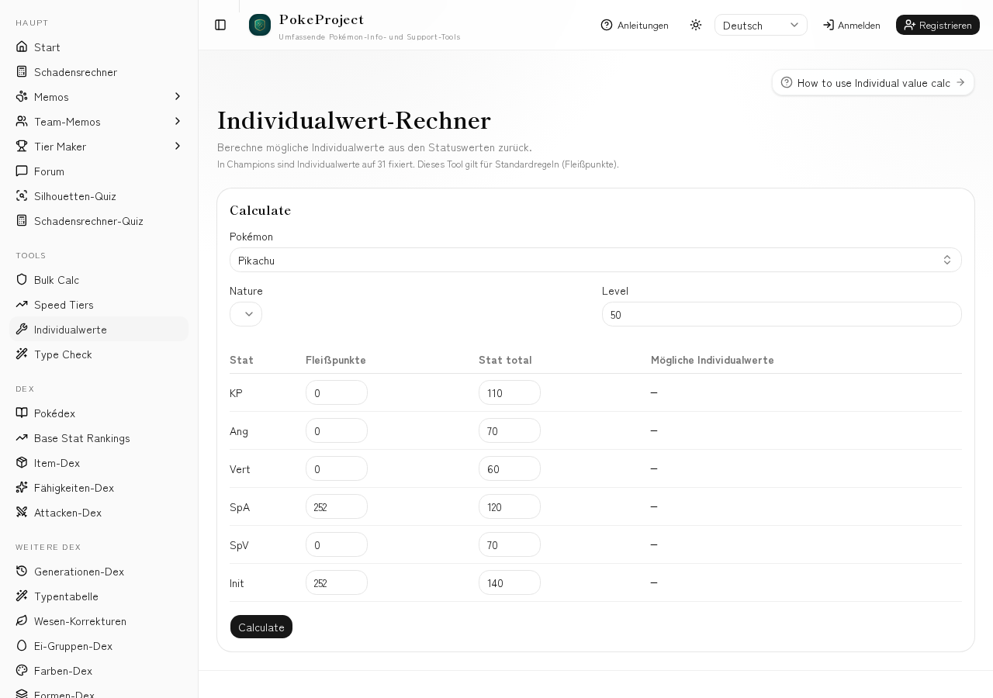Viewport: 993px width, 698px height.
Task: Click the Forum speech bubble icon
Action: point(22,171)
